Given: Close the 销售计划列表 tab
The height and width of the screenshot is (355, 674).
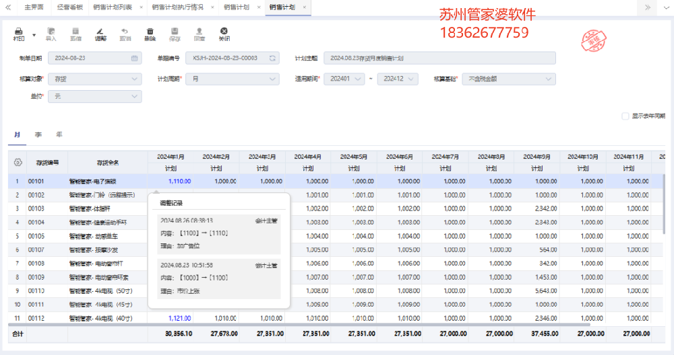Looking at the screenshot, I should pos(142,7).
